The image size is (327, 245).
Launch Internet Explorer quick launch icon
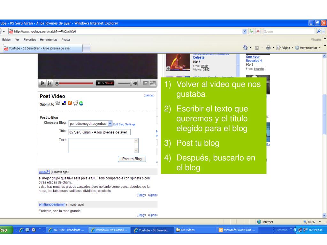pyautogui.click(x=21, y=230)
